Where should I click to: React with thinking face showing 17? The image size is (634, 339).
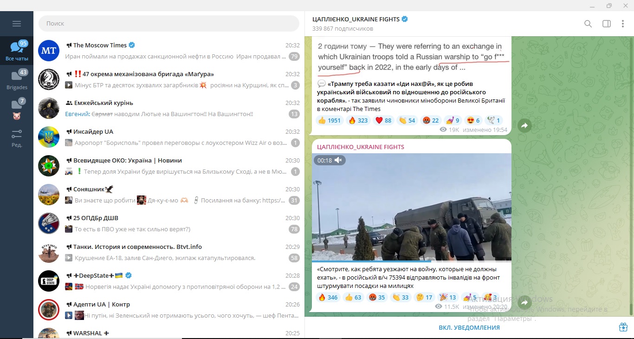[424, 297]
